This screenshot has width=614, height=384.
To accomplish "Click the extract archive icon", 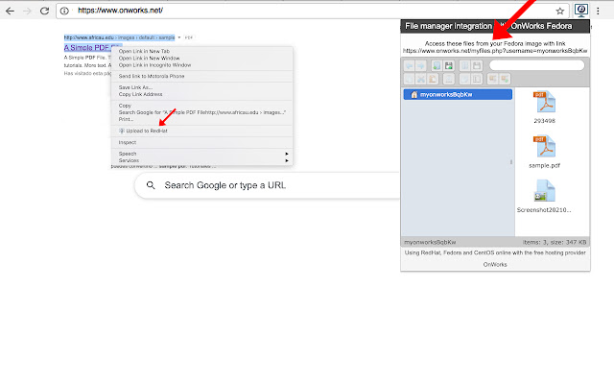I will 492,79.
